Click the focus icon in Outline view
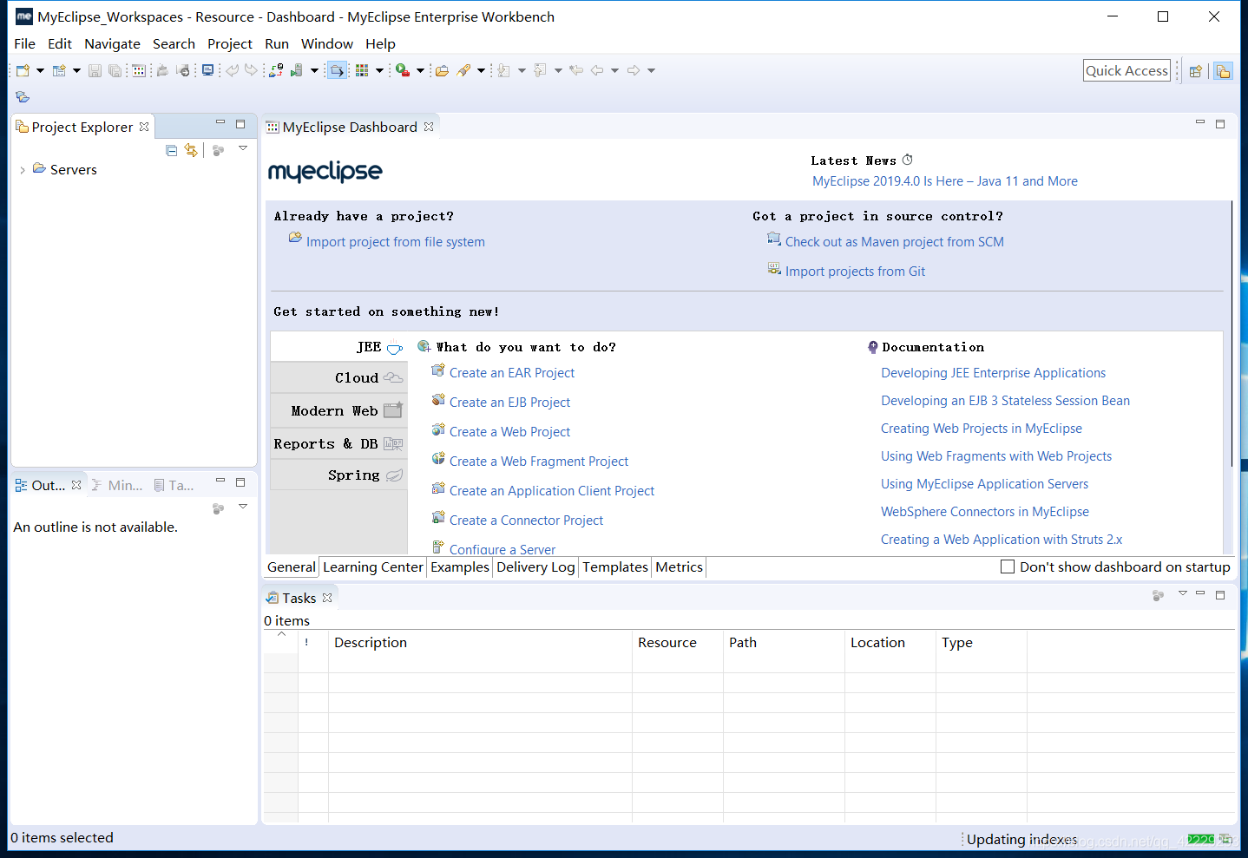 218,508
